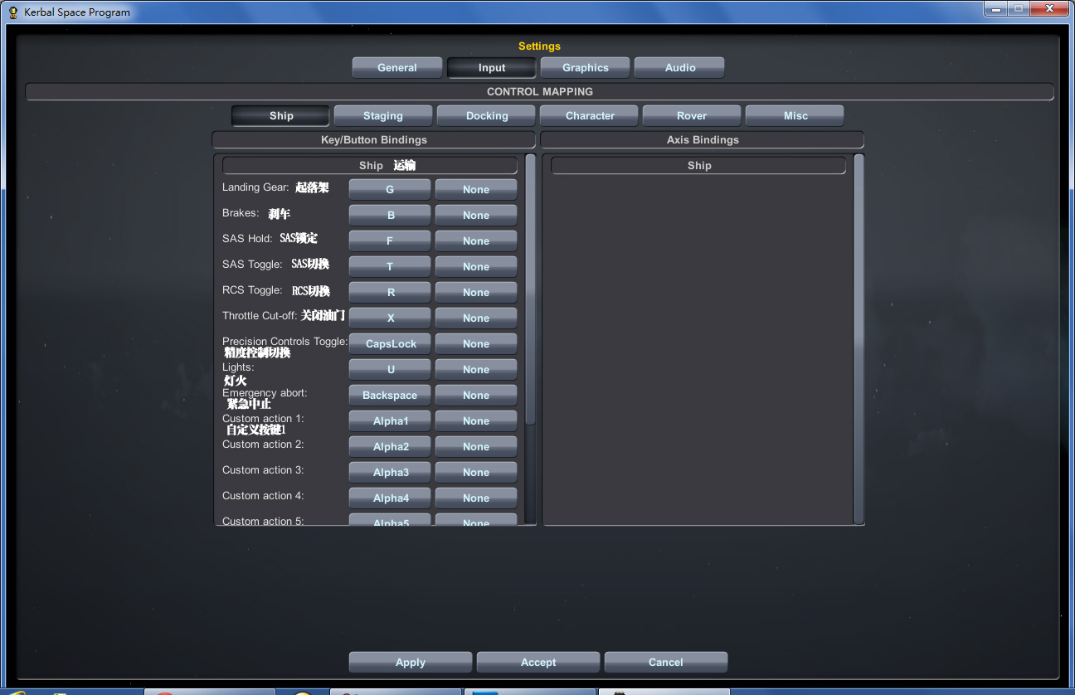Rebind Custom action 3 Alpha3 key
The image size is (1075, 695).
pyautogui.click(x=390, y=473)
